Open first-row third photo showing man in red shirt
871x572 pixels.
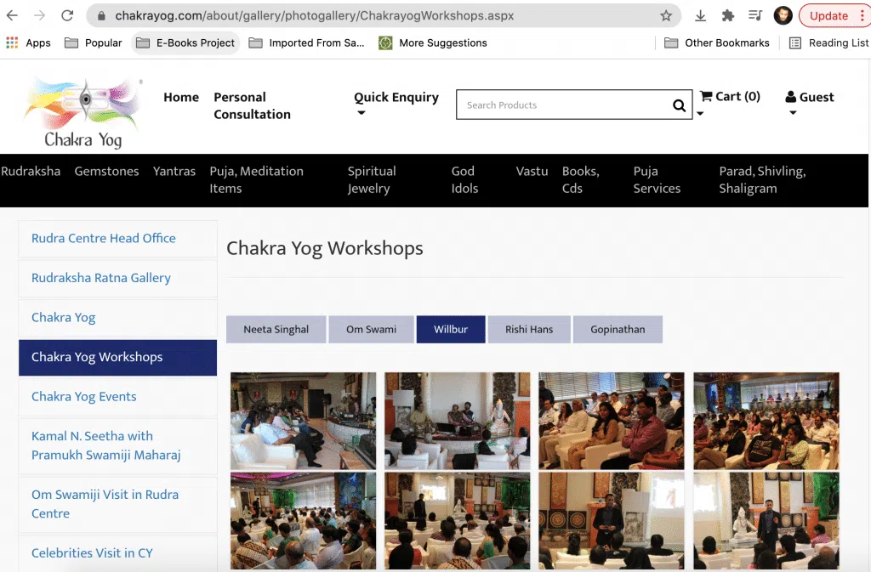click(x=611, y=421)
